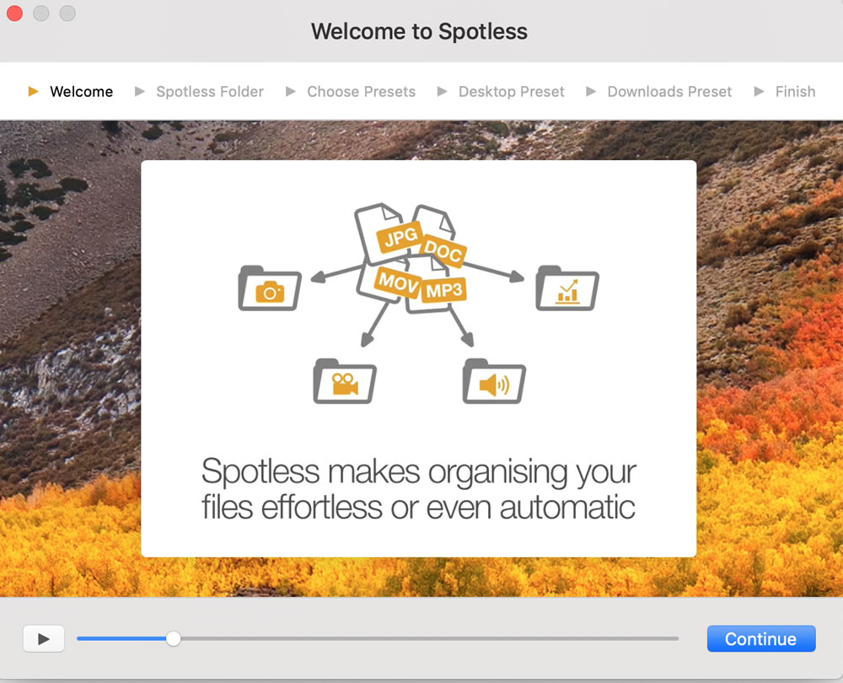This screenshot has height=683, width=843.
Task: Open the Choose Presets step
Action: [x=362, y=91]
